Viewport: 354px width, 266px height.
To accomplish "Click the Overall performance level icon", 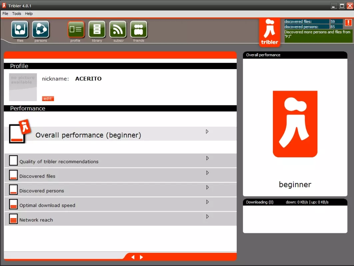I will (20, 132).
